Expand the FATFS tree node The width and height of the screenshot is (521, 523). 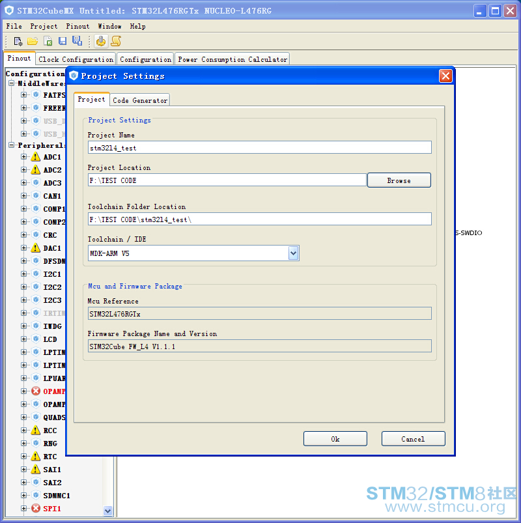[23, 94]
